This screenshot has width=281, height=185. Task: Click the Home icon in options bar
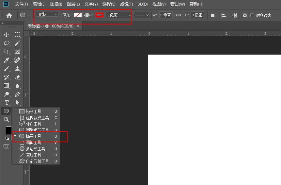[x=9, y=15]
